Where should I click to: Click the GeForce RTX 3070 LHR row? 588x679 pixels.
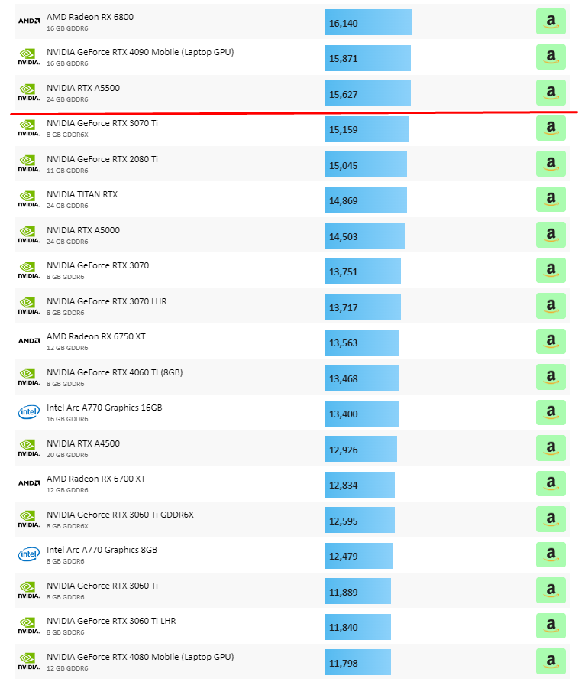(106, 301)
